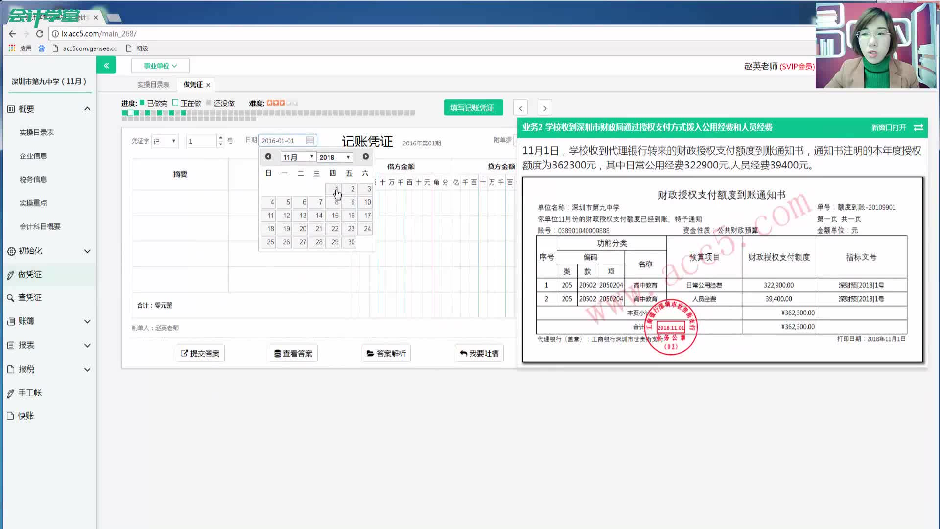Open year selector showing 2018

(335, 157)
